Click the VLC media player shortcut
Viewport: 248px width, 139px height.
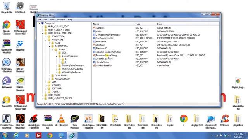61,120
